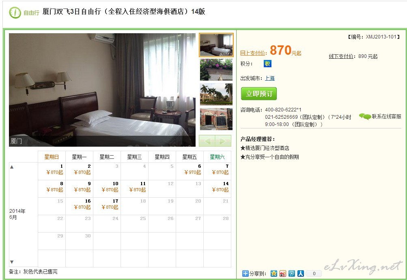Click the blue 积 points icon

(267, 64)
